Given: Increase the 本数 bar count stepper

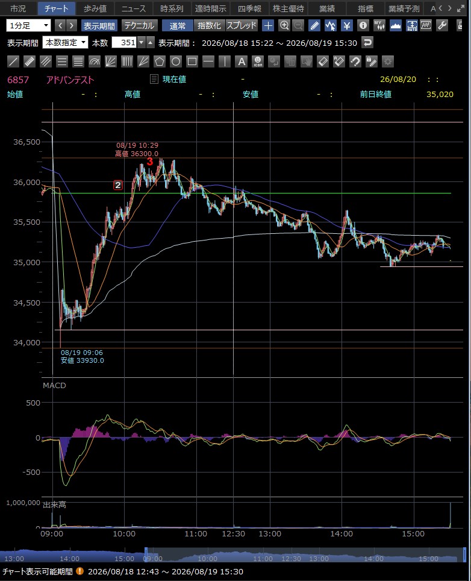Looking at the screenshot, I should pos(150,43).
